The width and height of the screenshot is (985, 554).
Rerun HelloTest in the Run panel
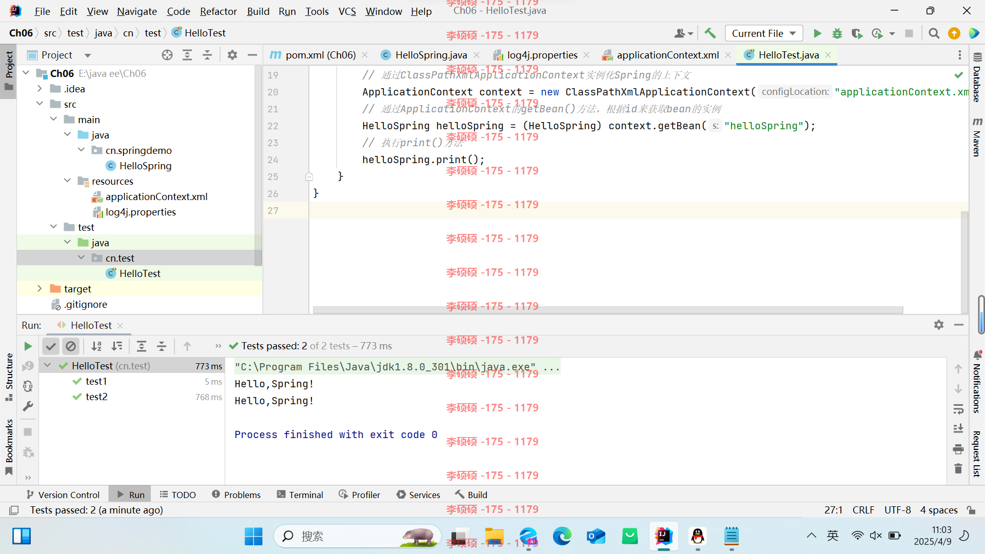[x=28, y=346]
